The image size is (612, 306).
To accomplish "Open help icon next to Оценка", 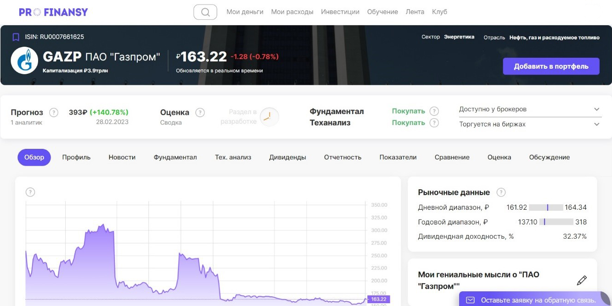I will [200, 113].
